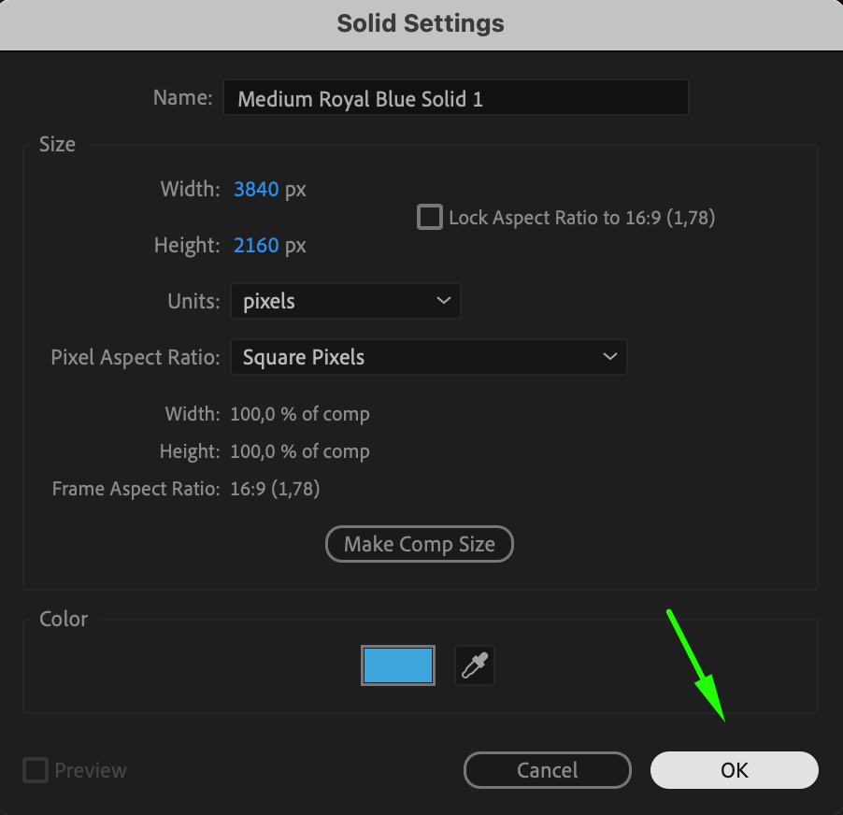The width and height of the screenshot is (843, 815).
Task: Open the blue solid color swatch
Action: click(398, 666)
